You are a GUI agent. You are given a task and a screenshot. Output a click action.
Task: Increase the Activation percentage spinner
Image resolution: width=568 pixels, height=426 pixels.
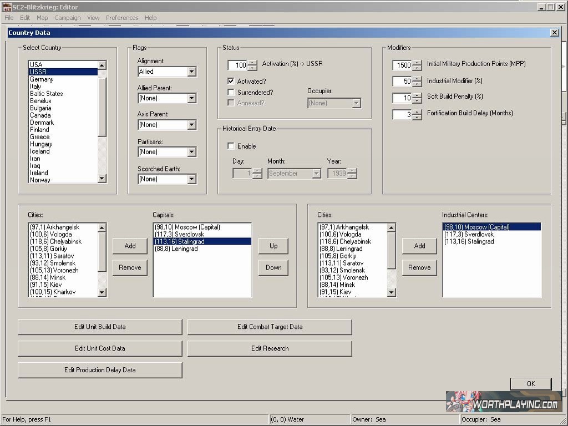tap(252, 63)
